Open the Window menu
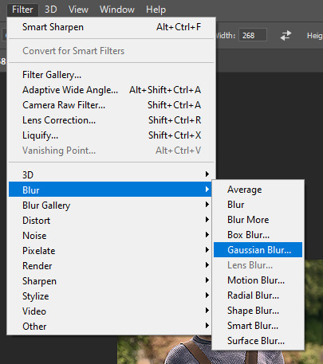 117,10
